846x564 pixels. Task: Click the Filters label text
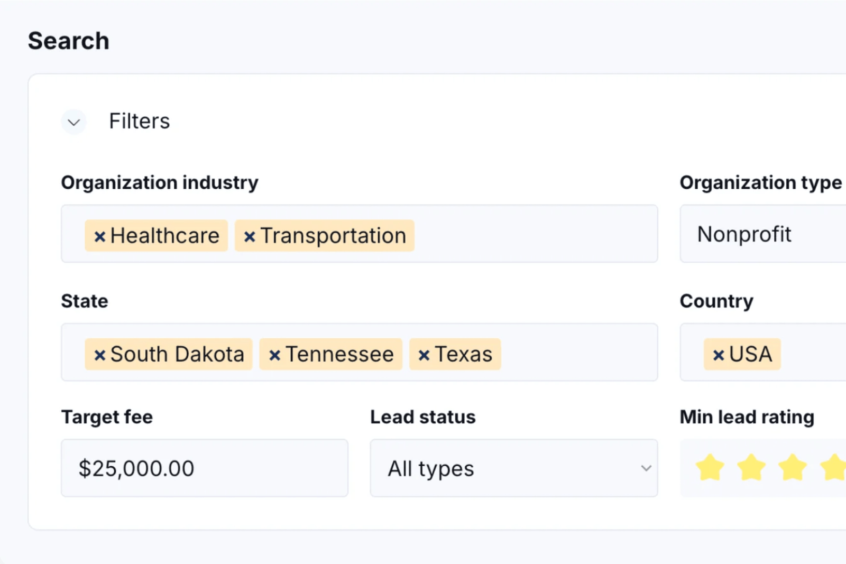tap(139, 122)
